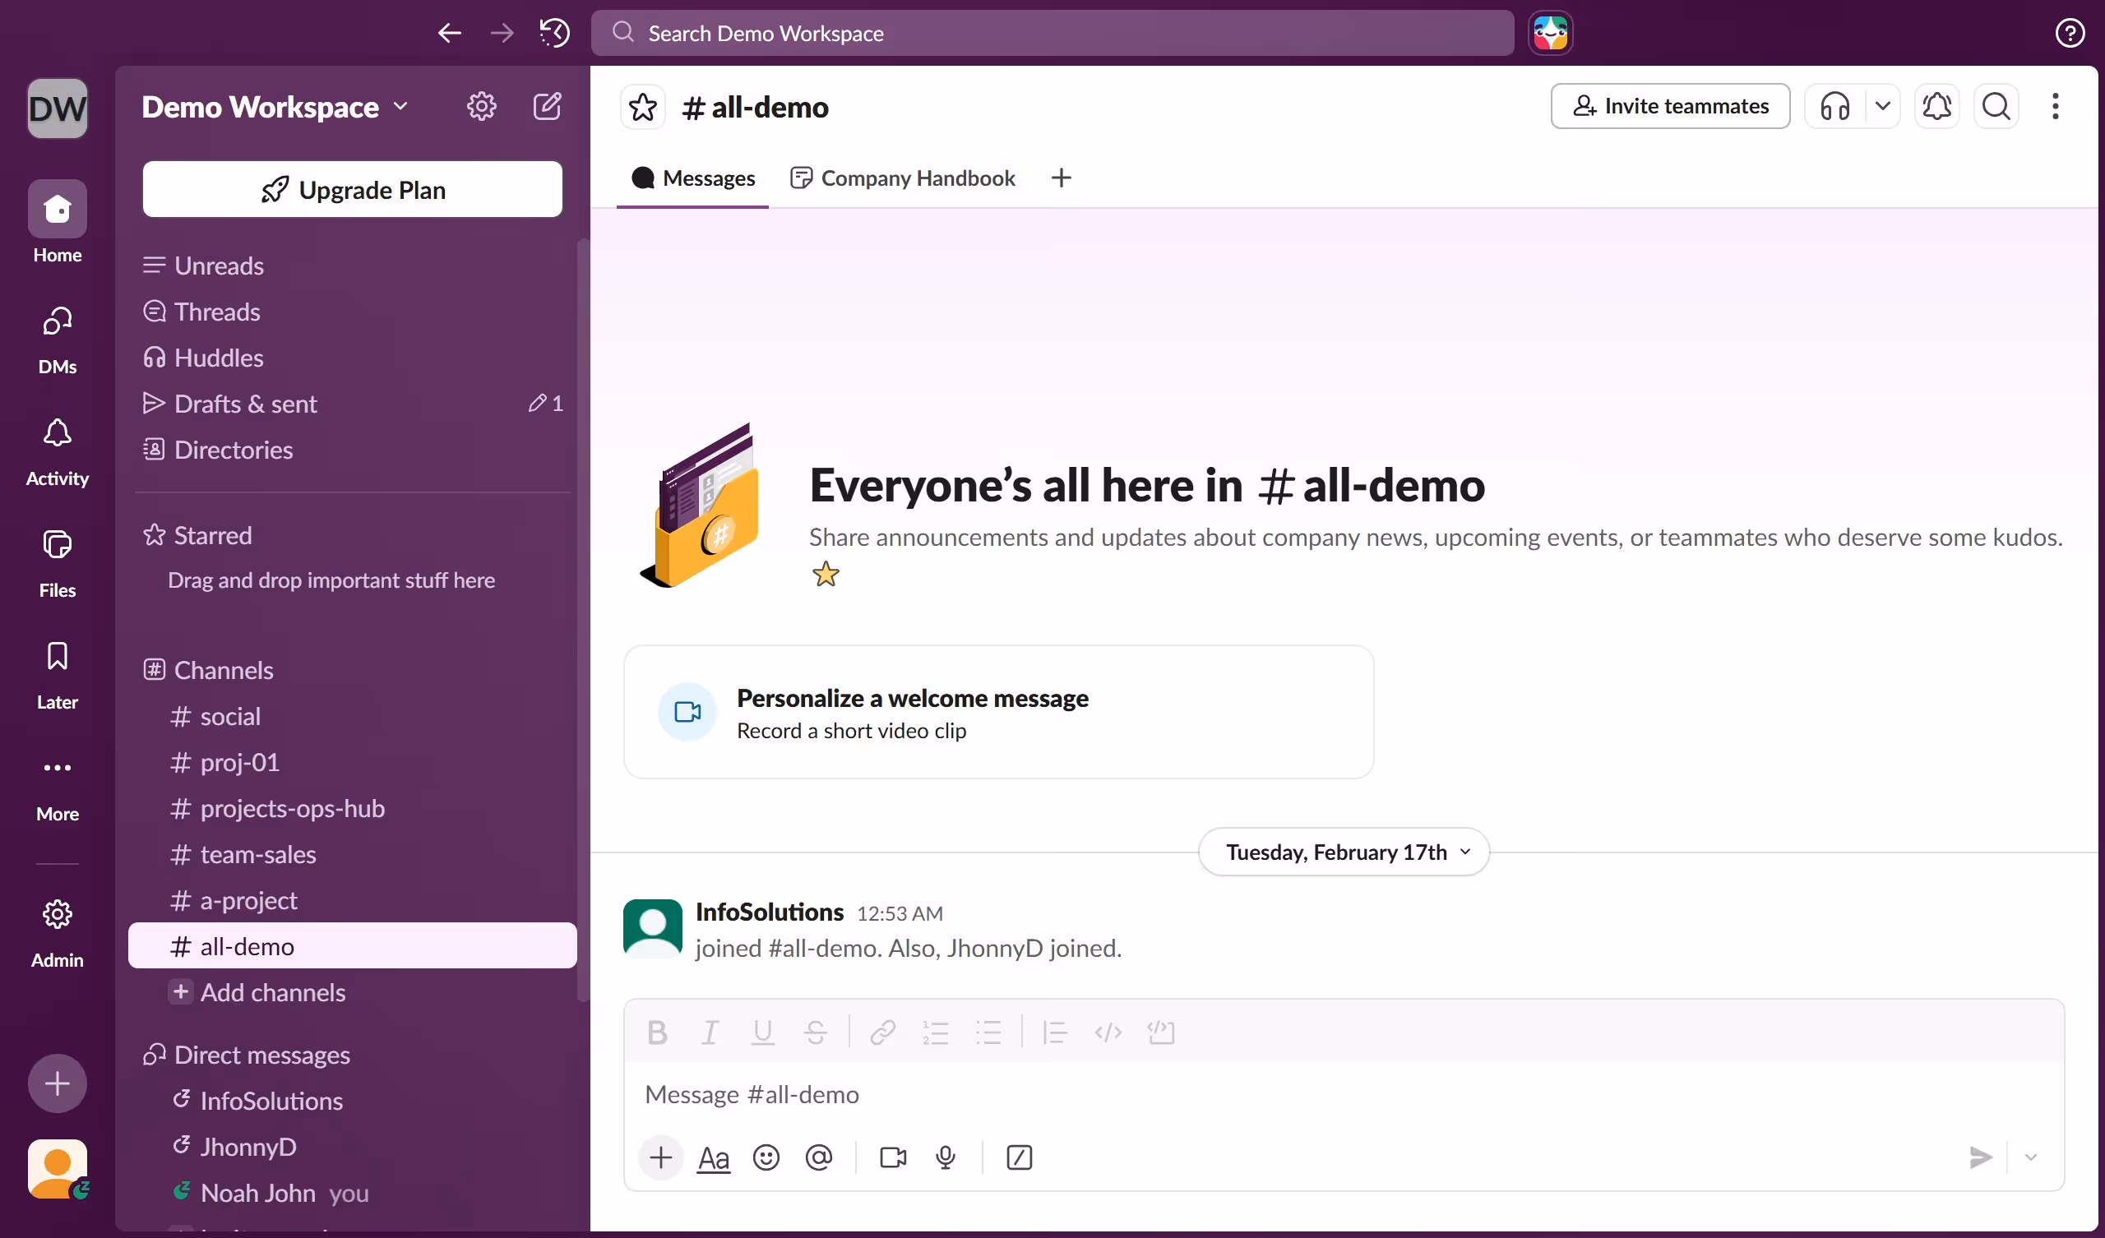This screenshot has width=2105, height=1238.
Task: Open Unreads in sidebar
Action: tap(353, 266)
